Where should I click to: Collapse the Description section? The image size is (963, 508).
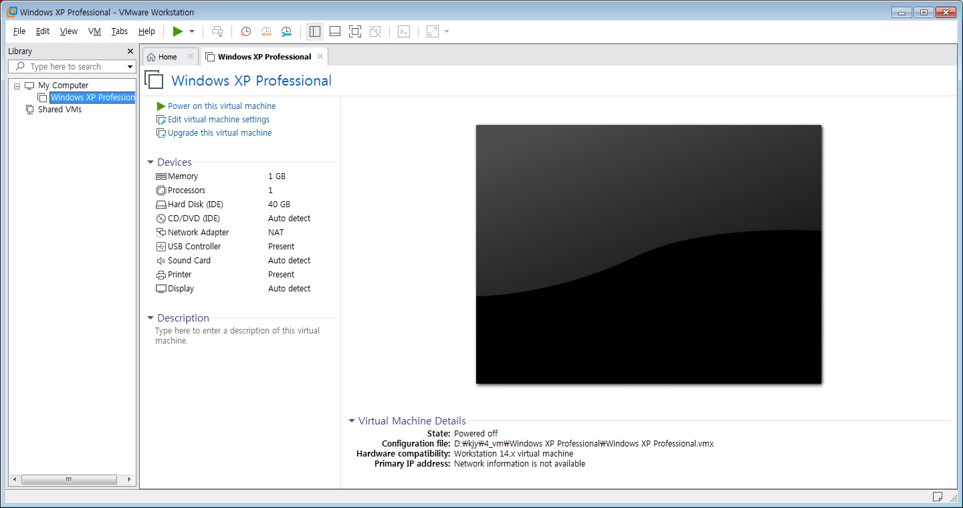pos(151,318)
